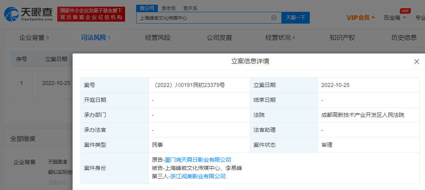Open the 经营风险 tab
Viewport: 425px width, 190px height.
(158, 38)
